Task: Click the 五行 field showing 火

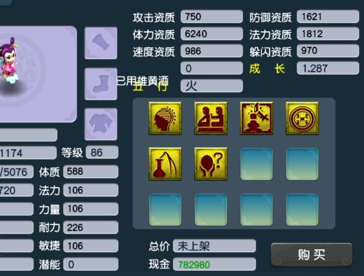Action: pos(212,86)
